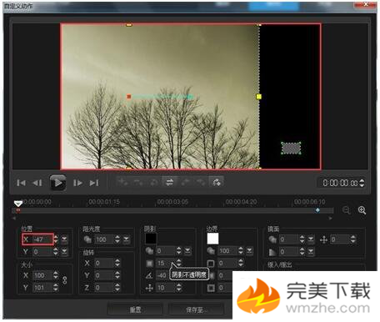The height and width of the screenshot is (322, 380).
Task: Click the shadow blur icon
Action: tap(149, 263)
